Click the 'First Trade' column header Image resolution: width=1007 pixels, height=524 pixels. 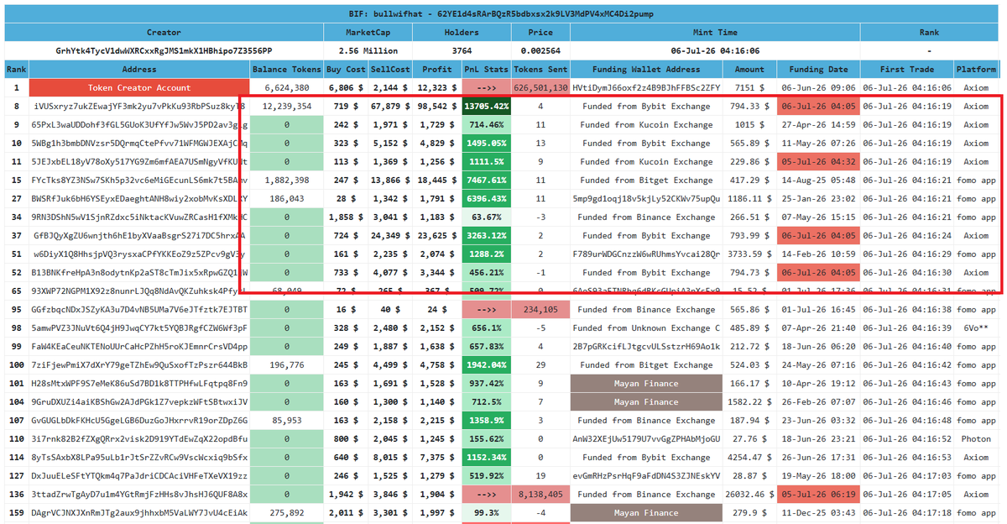pos(907,69)
